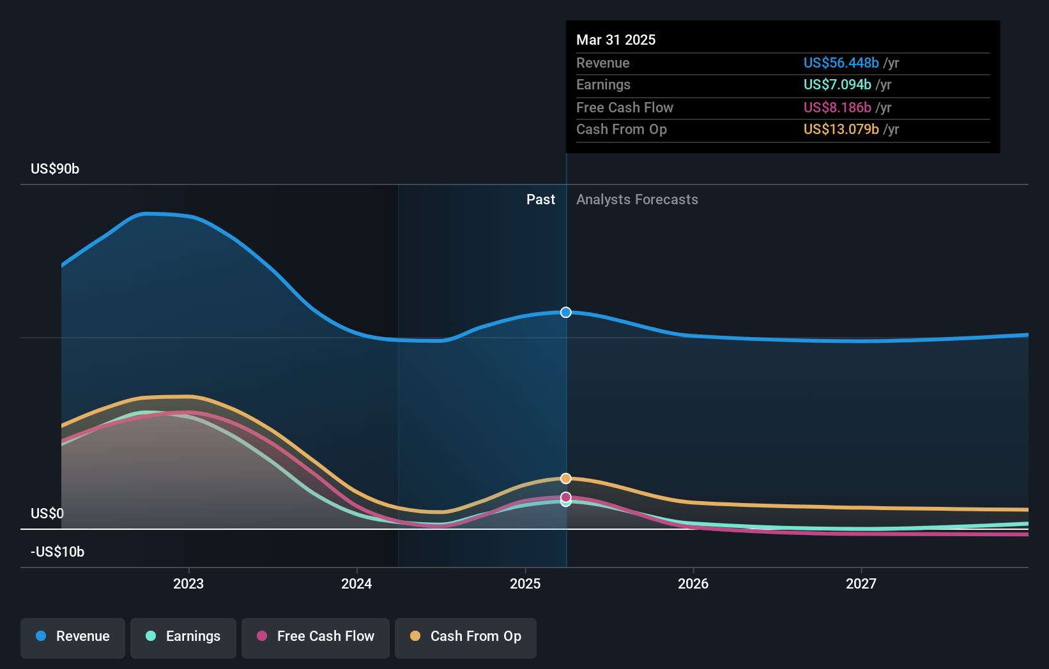The width and height of the screenshot is (1049, 669).
Task: Click the 2027 x-axis label
Action: tap(861, 583)
